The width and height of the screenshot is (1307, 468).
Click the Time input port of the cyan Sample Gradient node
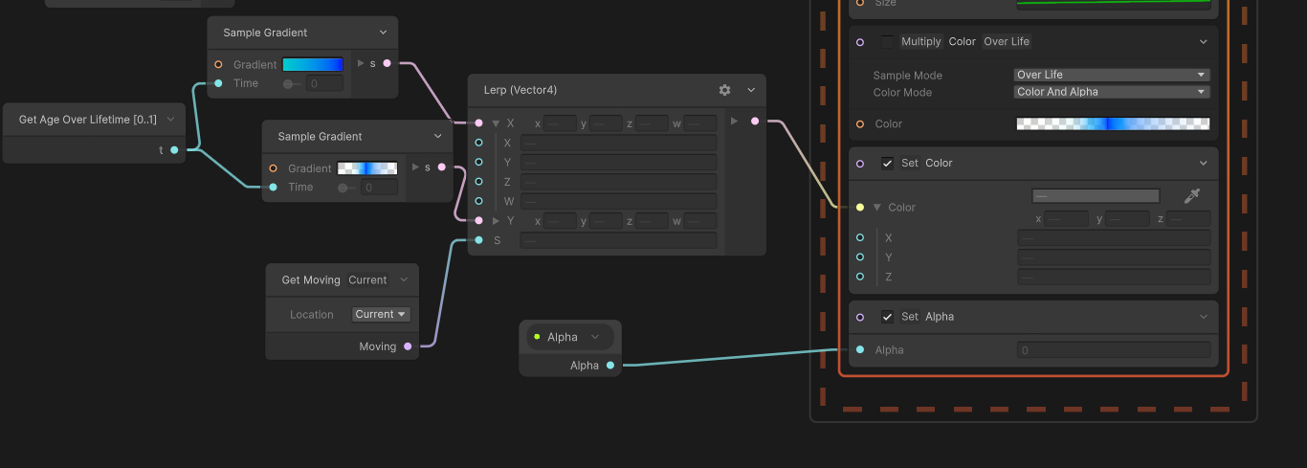click(219, 83)
